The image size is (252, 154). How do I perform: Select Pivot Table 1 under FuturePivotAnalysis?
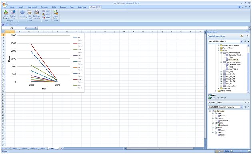click(233, 60)
